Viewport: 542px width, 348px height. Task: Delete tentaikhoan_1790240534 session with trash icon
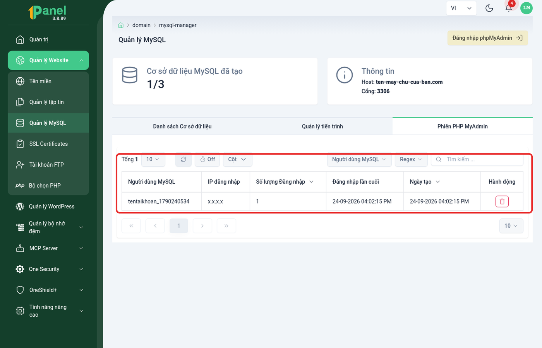(502, 201)
